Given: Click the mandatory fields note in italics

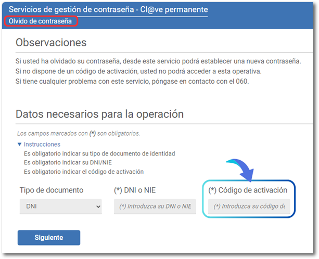Looking at the screenshot, I should click(x=78, y=134).
